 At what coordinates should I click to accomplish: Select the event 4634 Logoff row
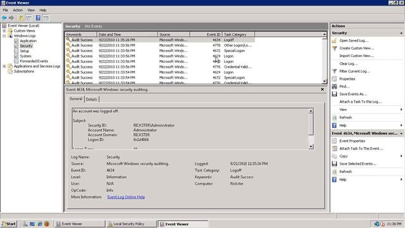(x=159, y=40)
